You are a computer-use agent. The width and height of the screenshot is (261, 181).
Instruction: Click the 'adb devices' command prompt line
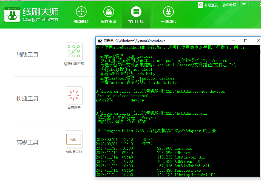coord(160,91)
